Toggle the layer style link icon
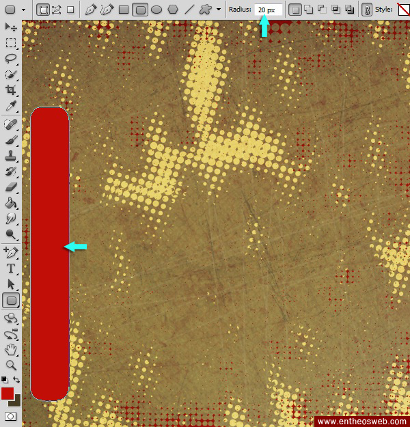This screenshot has width=410, height=427. 366,10
